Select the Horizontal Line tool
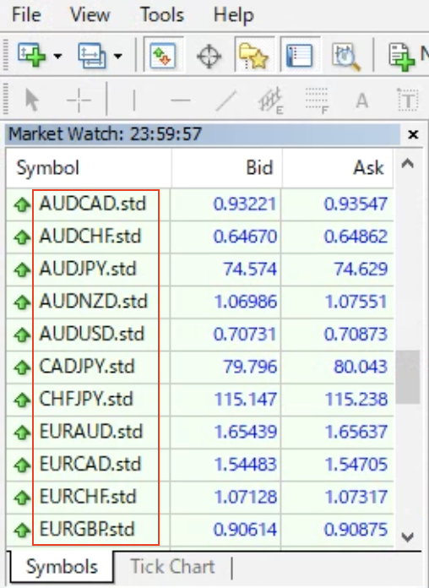Screen dimensions: 429x588 click(x=181, y=101)
